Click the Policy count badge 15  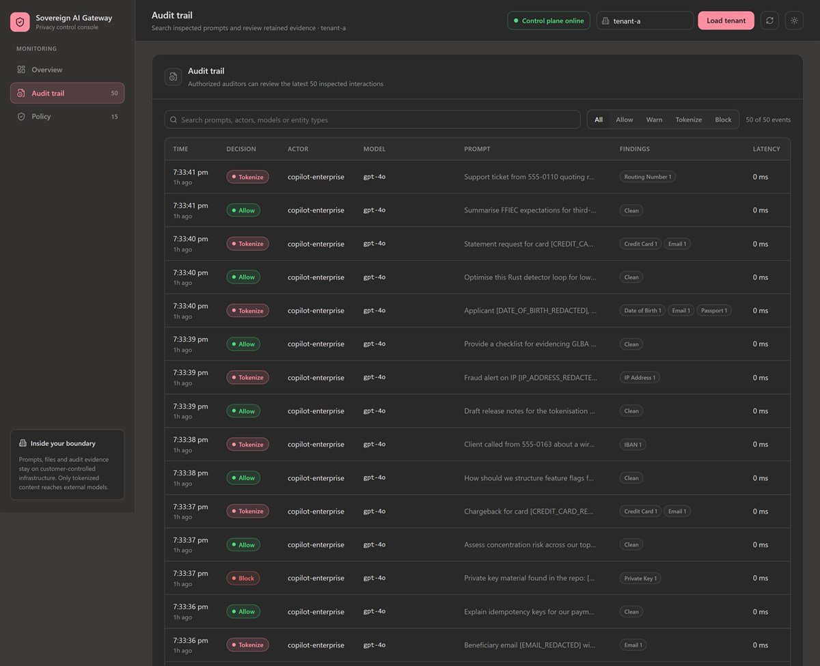tap(114, 116)
